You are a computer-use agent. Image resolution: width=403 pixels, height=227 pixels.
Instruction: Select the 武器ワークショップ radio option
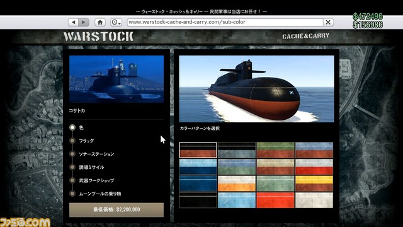pos(72,180)
